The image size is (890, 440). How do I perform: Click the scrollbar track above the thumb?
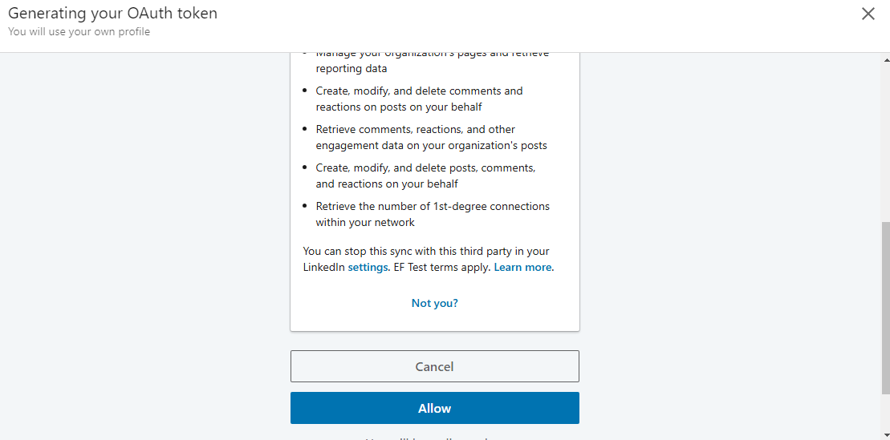coord(884,136)
